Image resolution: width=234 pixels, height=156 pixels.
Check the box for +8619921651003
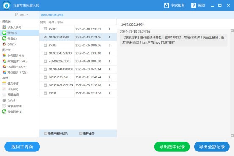45,61
